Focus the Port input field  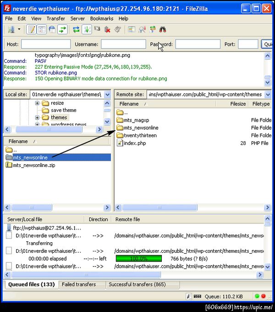(x=248, y=44)
